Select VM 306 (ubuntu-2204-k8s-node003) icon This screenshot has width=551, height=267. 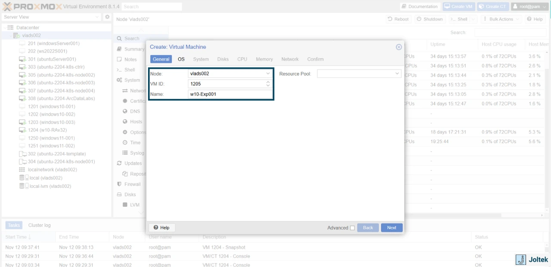[x=22, y=83]
